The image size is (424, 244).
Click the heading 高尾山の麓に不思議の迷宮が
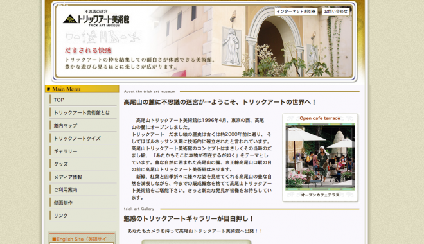220,102
